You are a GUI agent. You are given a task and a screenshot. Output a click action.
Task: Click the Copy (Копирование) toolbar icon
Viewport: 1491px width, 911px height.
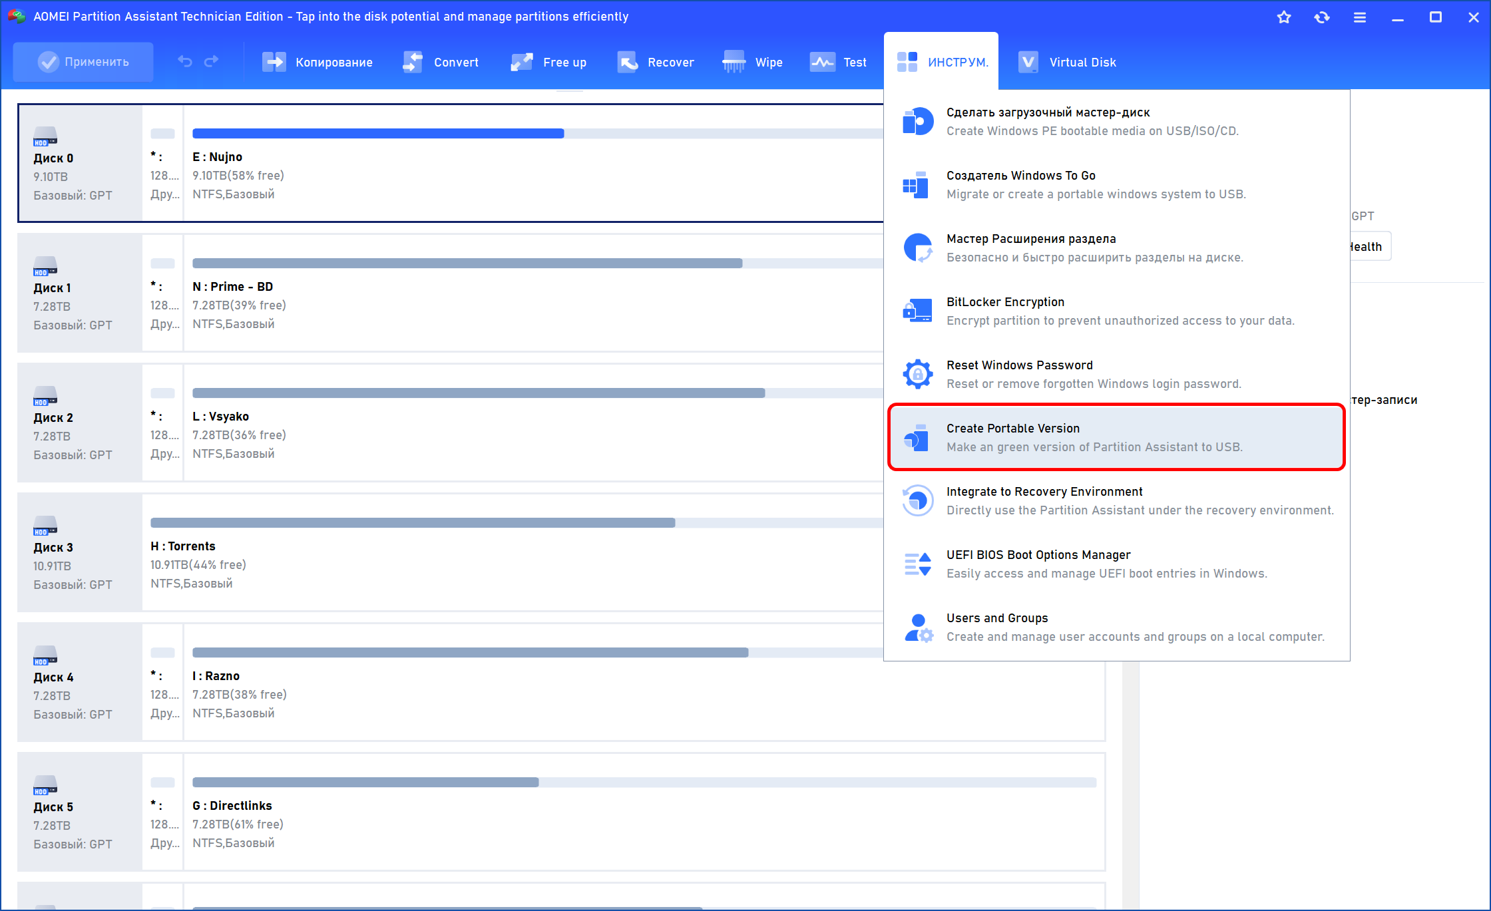(274, 62)
